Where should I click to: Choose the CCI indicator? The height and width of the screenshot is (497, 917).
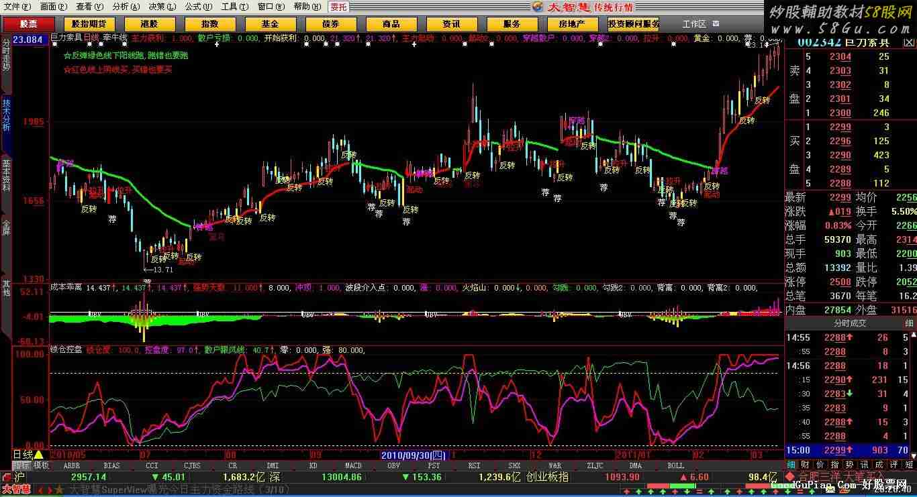pyautogui.click(x=152, y=465)
